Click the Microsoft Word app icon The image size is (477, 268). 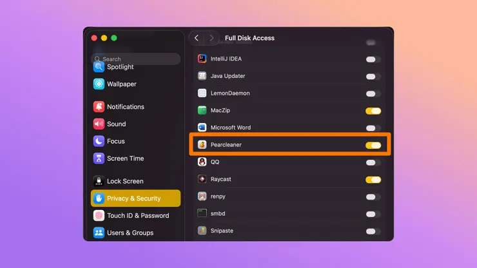(x=202, y=127)
